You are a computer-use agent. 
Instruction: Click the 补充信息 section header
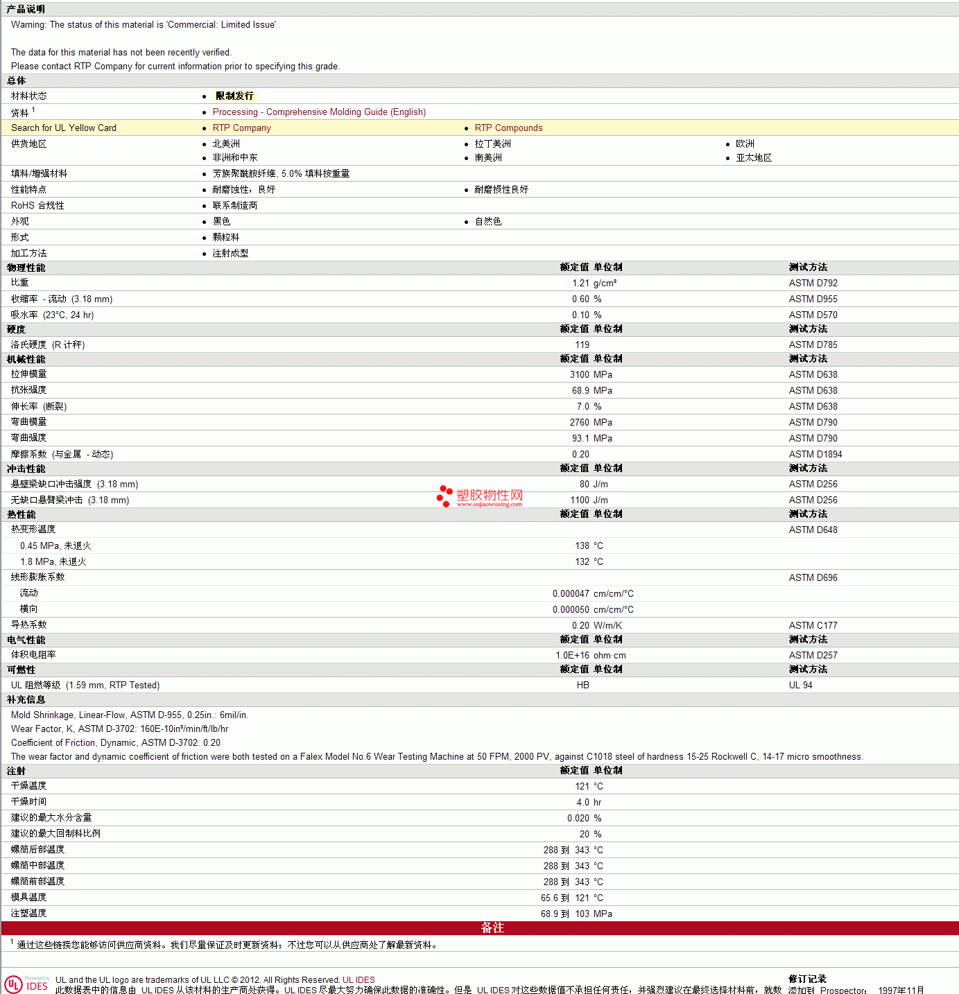[26, 700]
